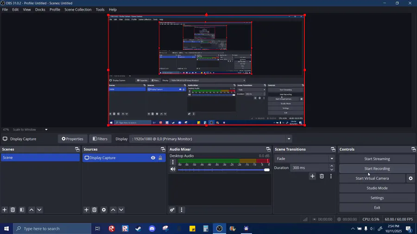This screenshot has height=234, width=417.
Task: Select Display Capture source row
Action: pos(124,158)
